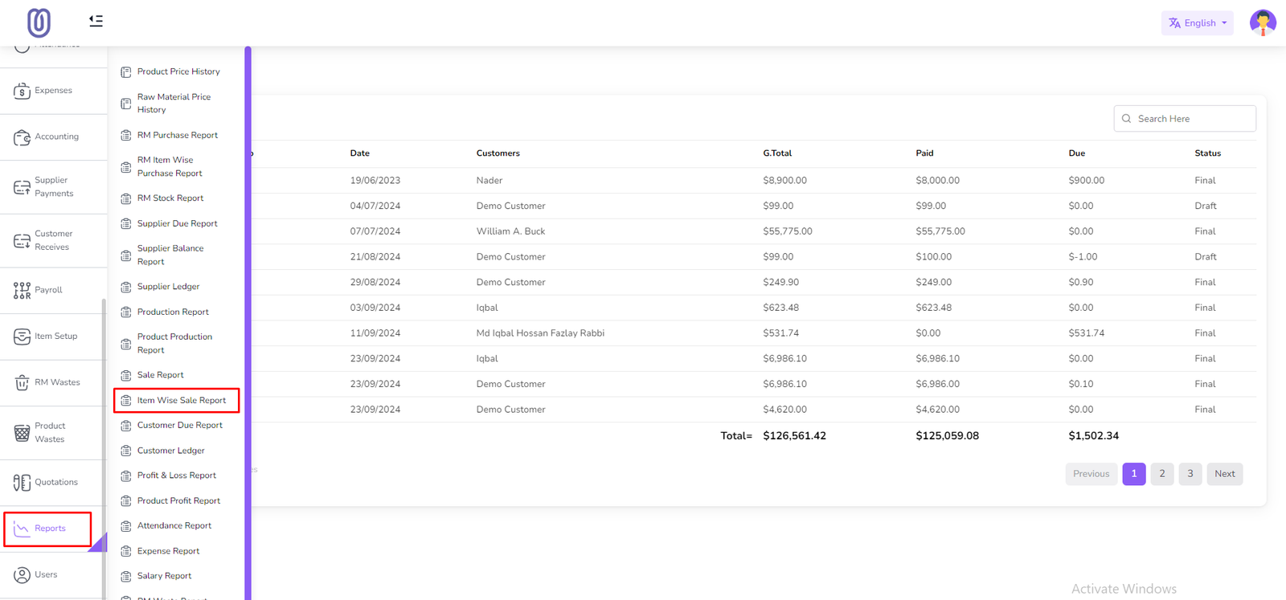
Task: Click the RM Wastes trash icon
Action: 22,383
